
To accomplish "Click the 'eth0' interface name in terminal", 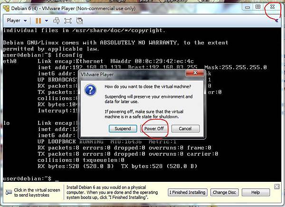I will click(x=9, y=61).
